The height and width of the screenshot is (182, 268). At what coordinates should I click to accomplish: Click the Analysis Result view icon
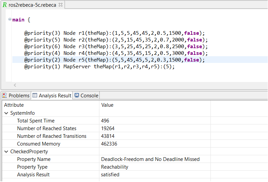pos(35,95)
